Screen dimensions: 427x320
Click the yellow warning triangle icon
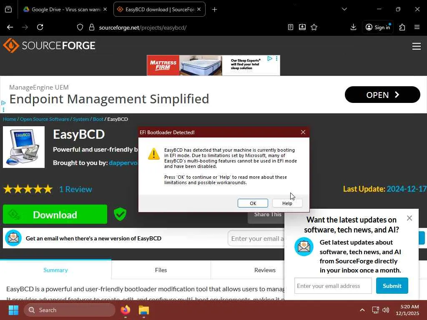pos(154,154)
